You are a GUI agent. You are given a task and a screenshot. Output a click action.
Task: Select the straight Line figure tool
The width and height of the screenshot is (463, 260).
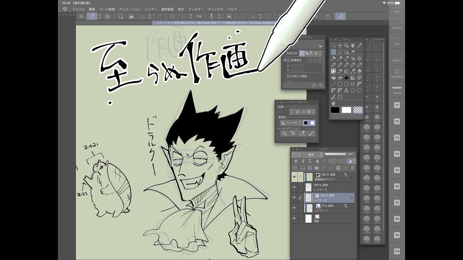(x=333, y=84)
